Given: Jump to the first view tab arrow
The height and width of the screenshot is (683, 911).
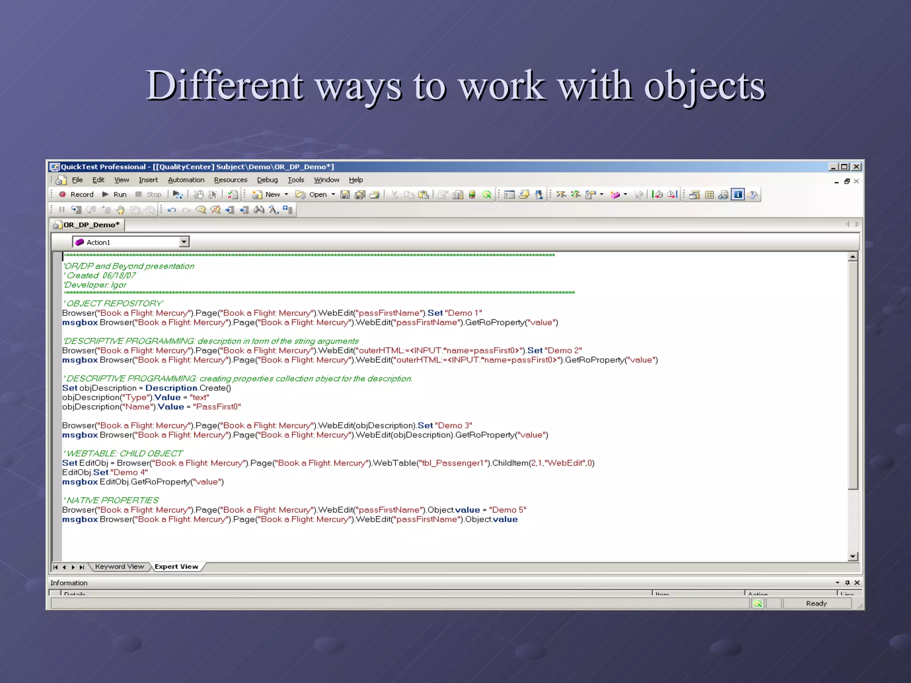Looking at the screenshot, I should pyautogui.click(x=56, y=567).
